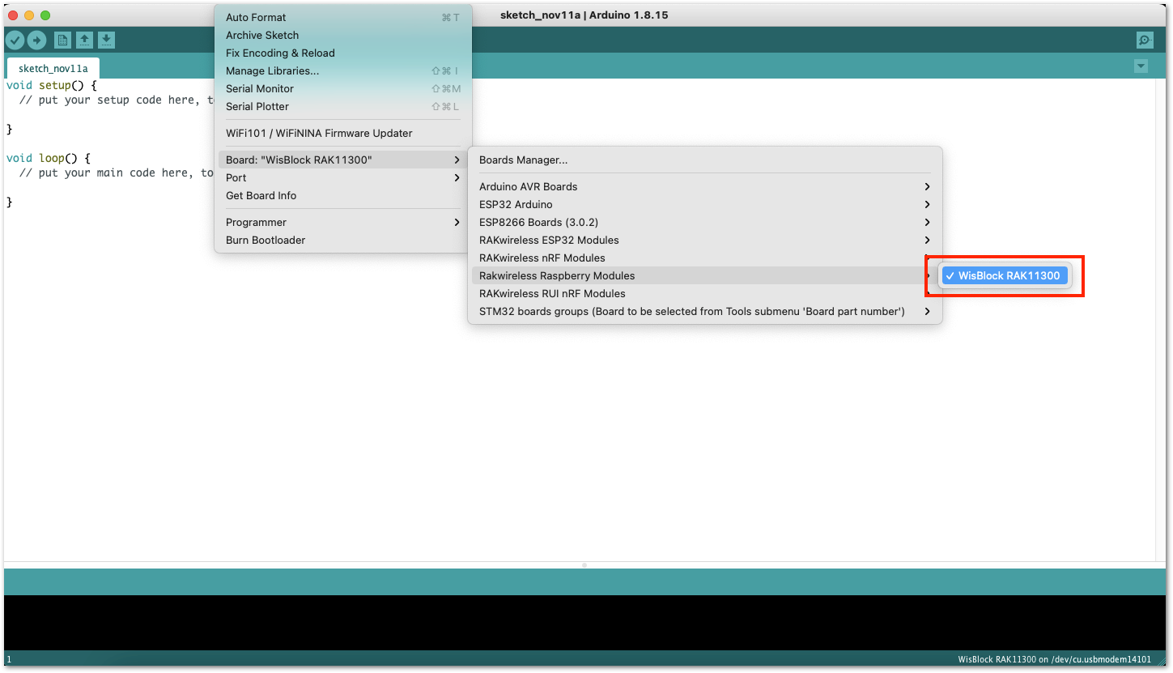The image size is (1173, 673).
Task: Open Serial Monitor from the menu
Action: point(343,89)
